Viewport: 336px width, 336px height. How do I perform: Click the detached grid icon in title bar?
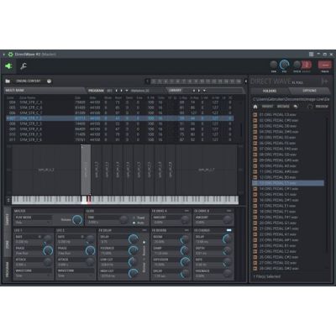coord(311,55)
